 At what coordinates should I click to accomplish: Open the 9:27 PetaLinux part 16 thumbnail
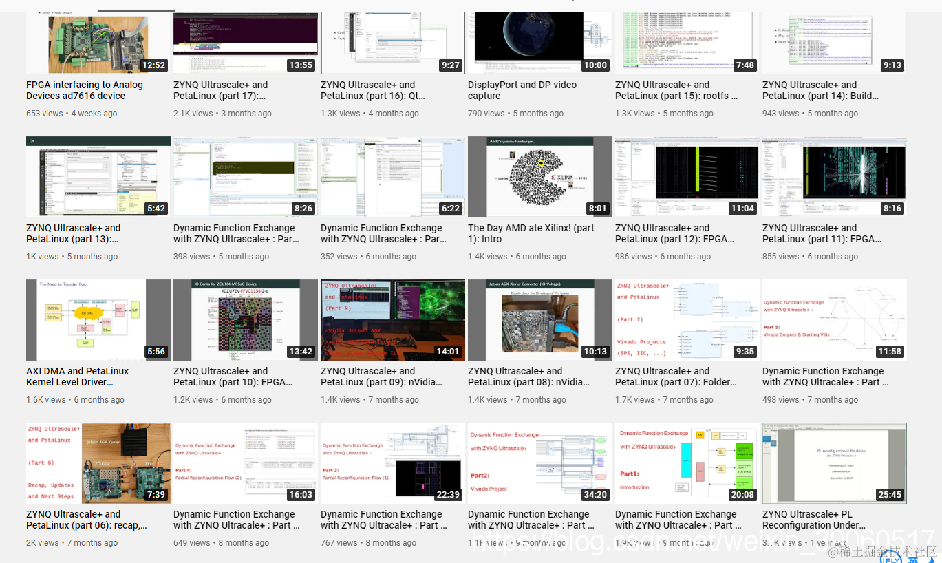393,43
